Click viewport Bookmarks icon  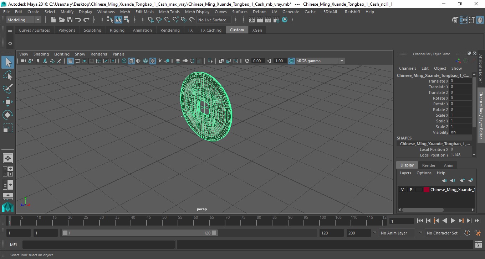pos(38,61)
